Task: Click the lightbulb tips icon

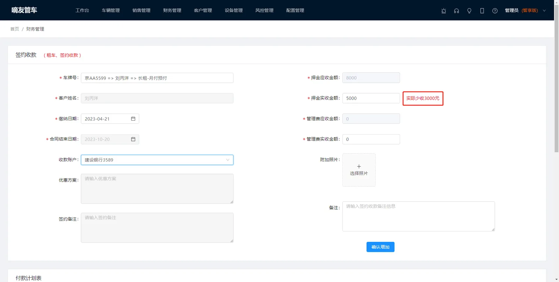Action: [469, 11]
